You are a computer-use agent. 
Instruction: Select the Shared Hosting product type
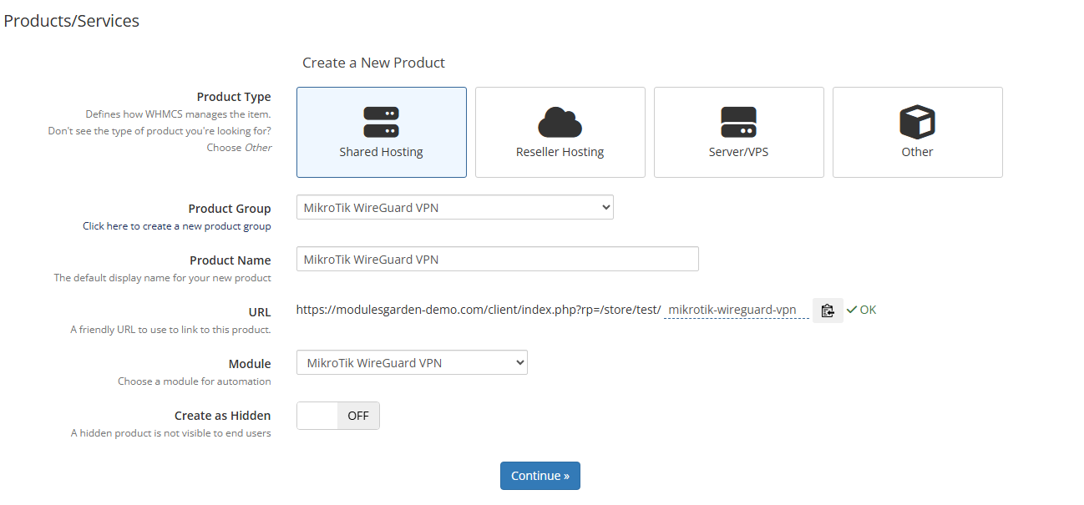(382, 132)
